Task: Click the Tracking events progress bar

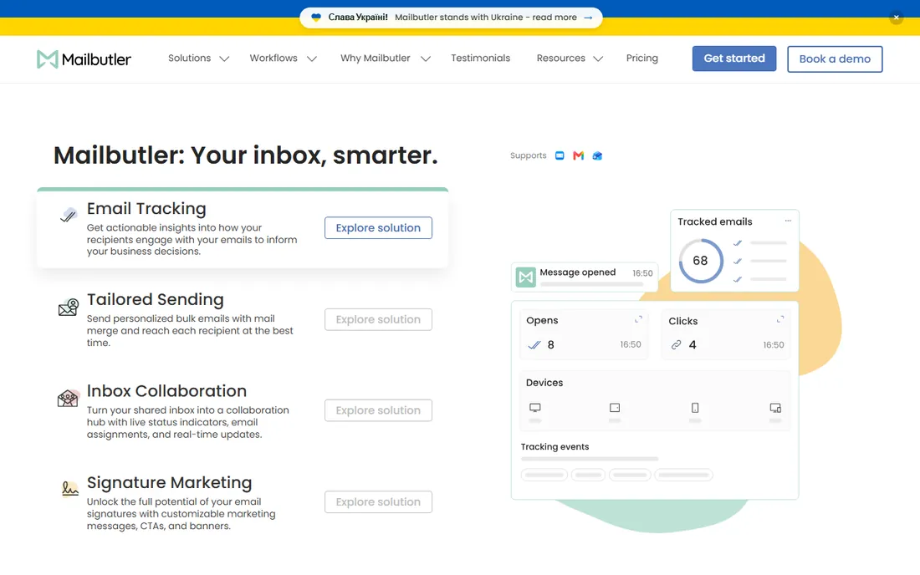Action: (x=590, y=459)
